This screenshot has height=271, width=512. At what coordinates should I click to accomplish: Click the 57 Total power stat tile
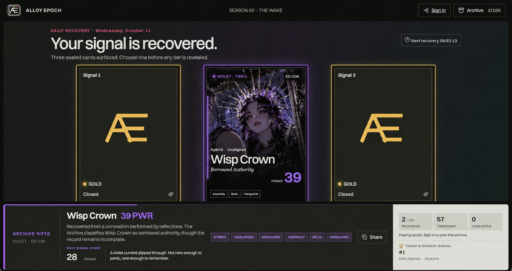(450, 222)
